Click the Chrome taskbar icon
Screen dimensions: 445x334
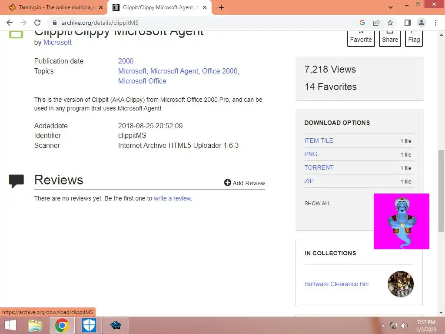coord(62,325)
